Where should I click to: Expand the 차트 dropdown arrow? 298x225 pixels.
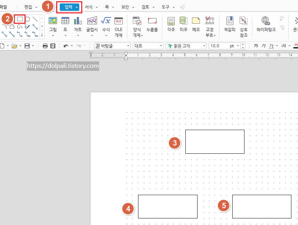pyautogui.click(x=78, y=35)
